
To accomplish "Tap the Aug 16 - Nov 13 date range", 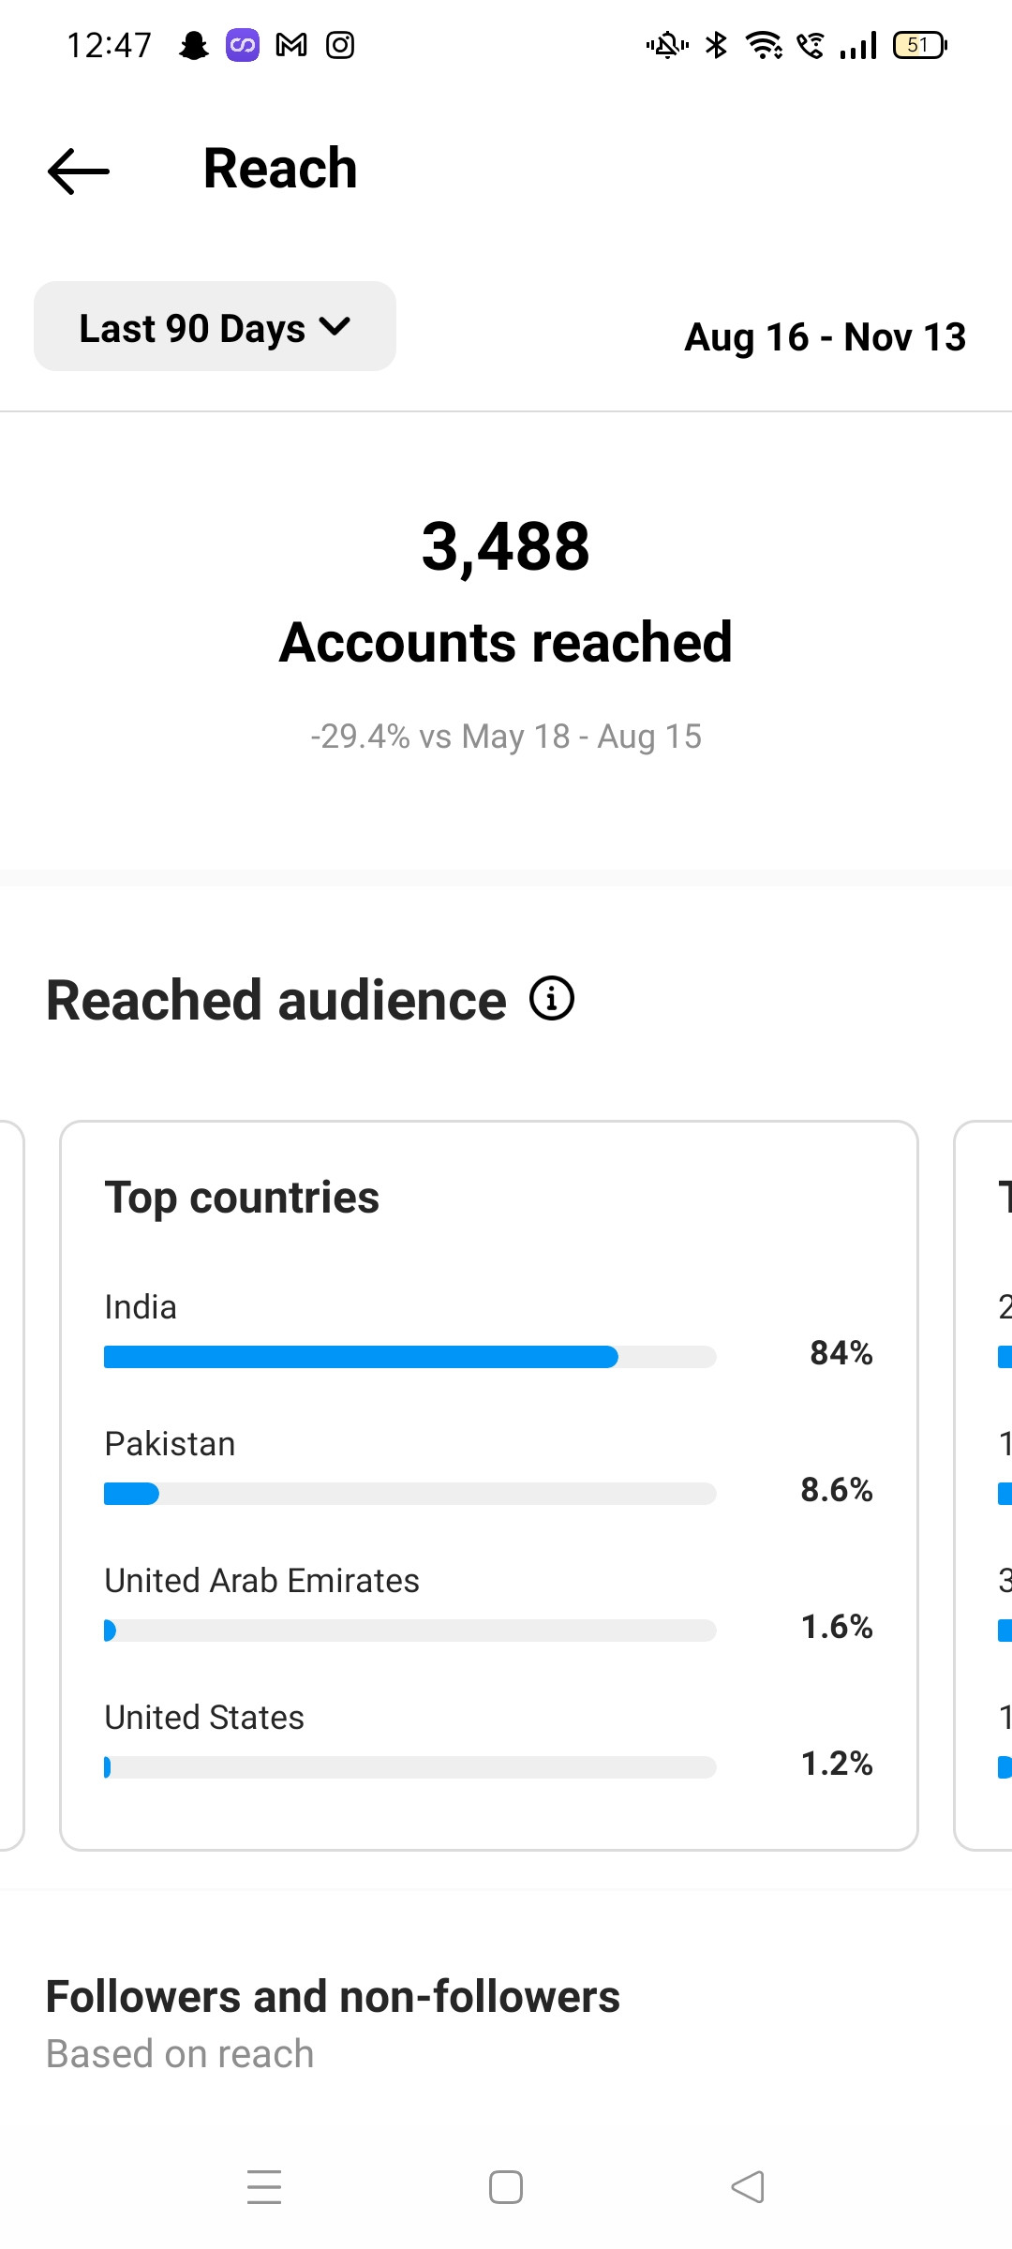I will (825, 337).
